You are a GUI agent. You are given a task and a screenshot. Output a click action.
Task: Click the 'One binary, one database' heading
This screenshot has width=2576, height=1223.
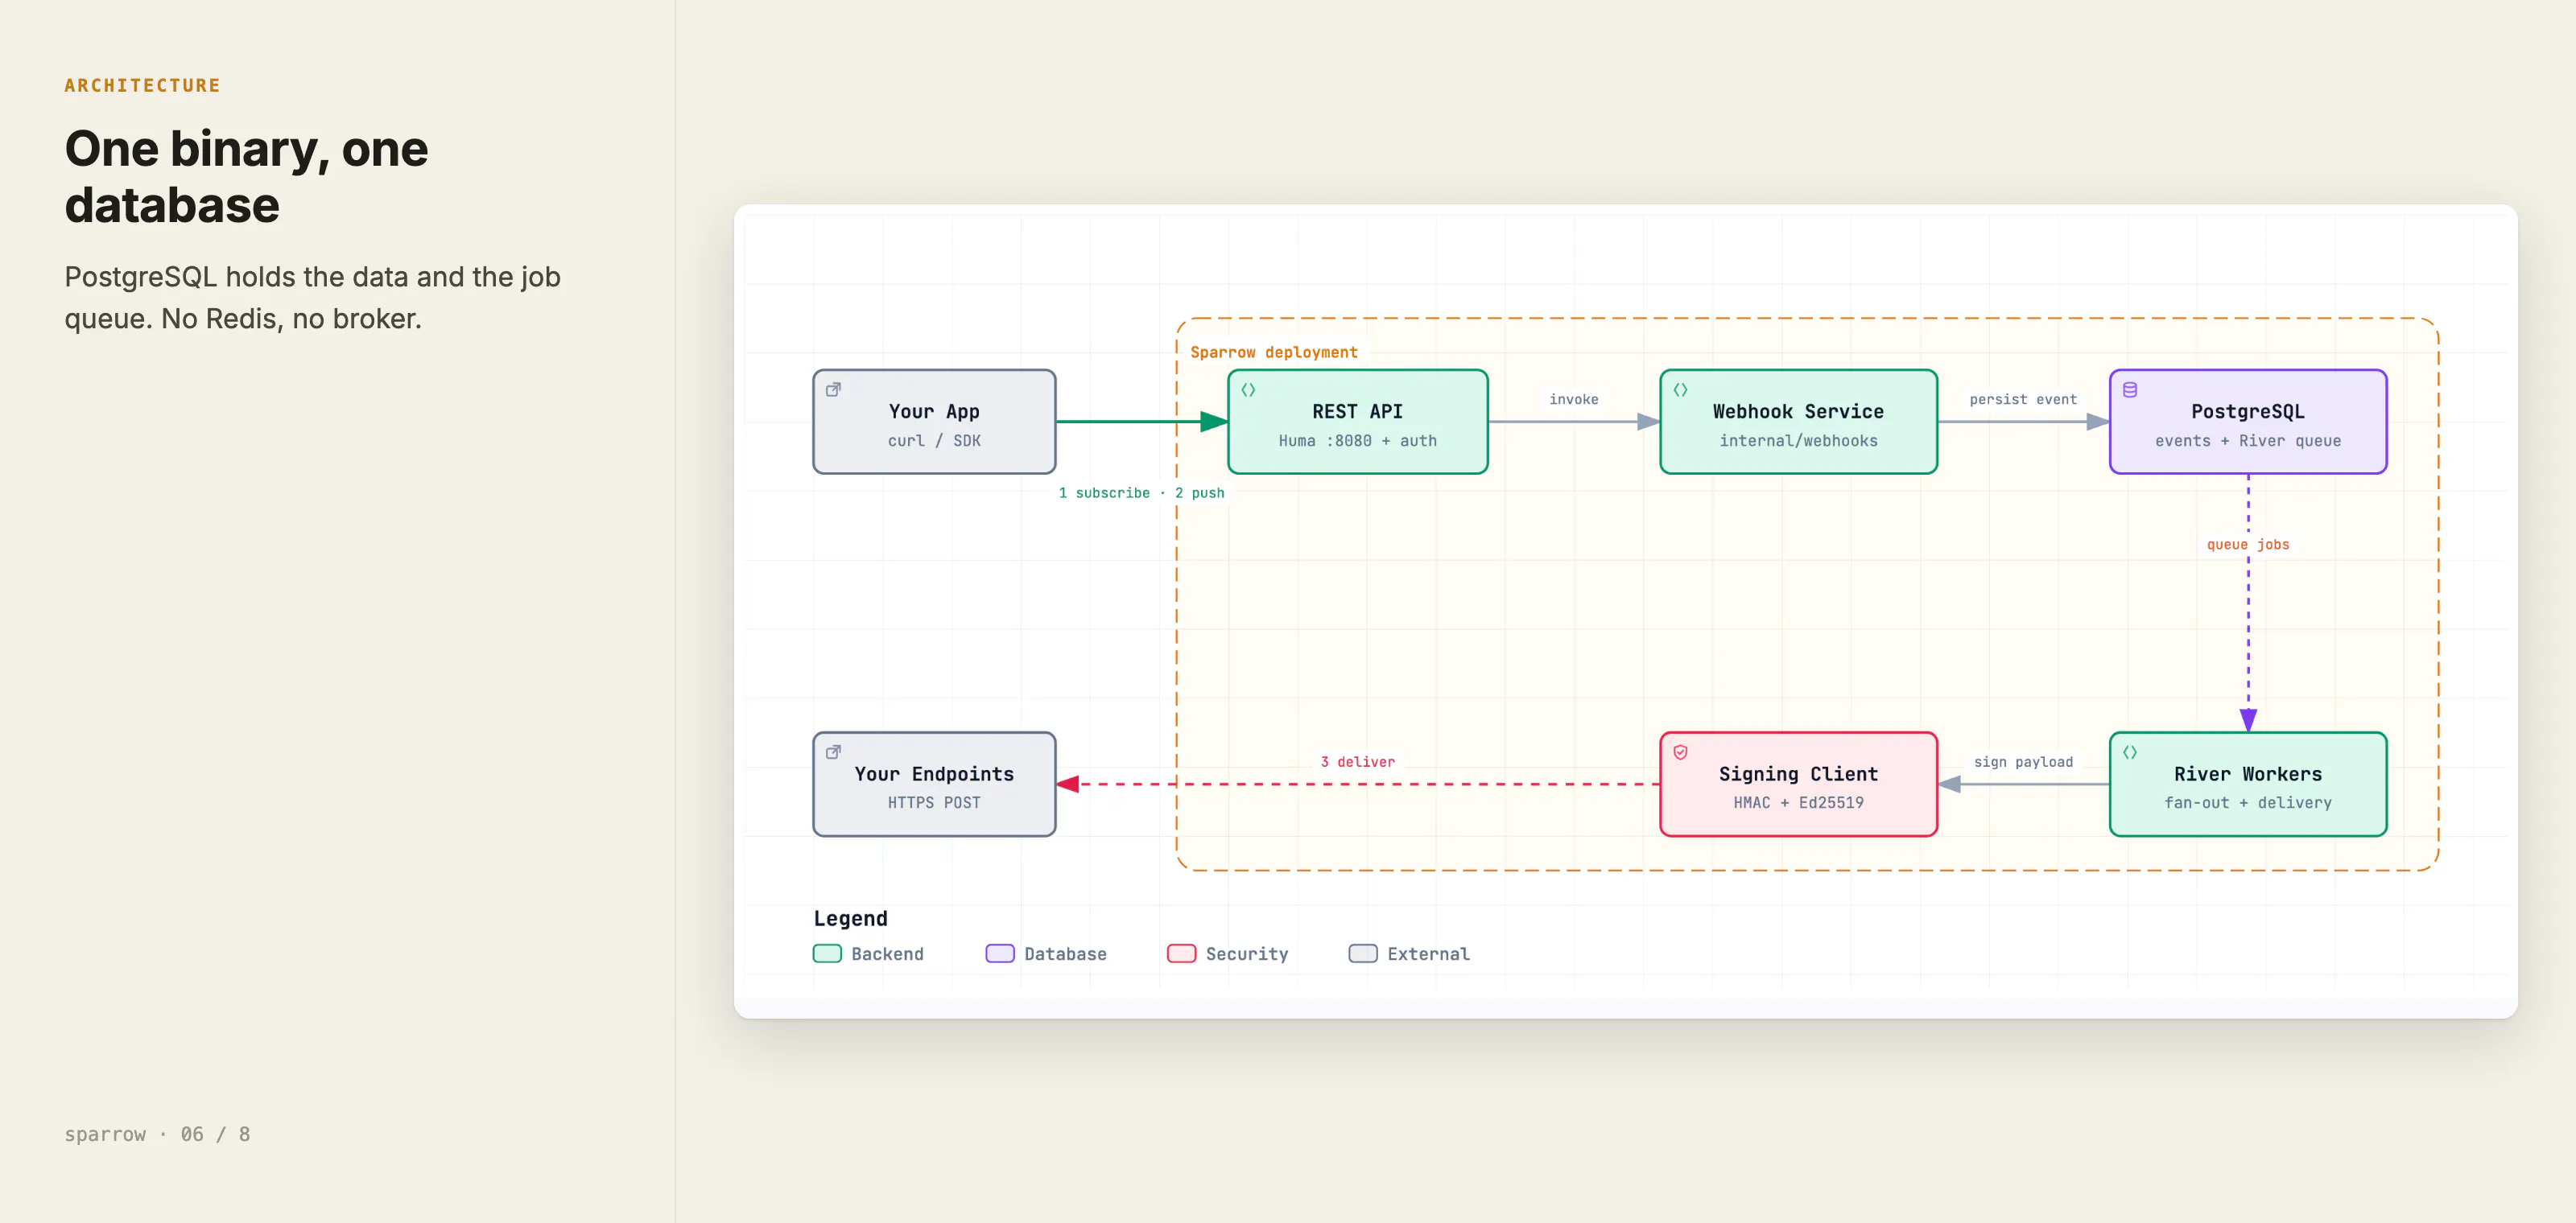pos(246,177)
